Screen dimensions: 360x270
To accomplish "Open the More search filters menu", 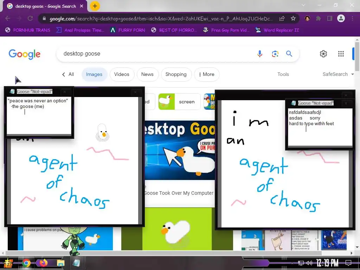I will coord(207,75).
